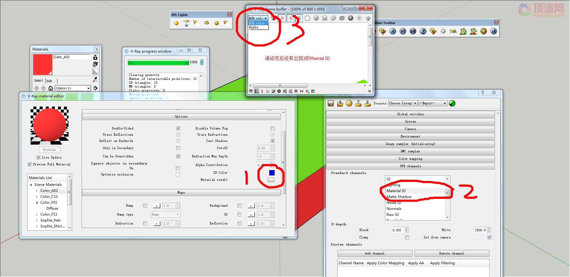
Task: Toggle Set from camera checkbox
Action: (x=489, y=238)
